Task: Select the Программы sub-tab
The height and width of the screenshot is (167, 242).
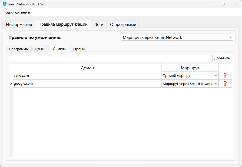Action: tap(18, 49)
